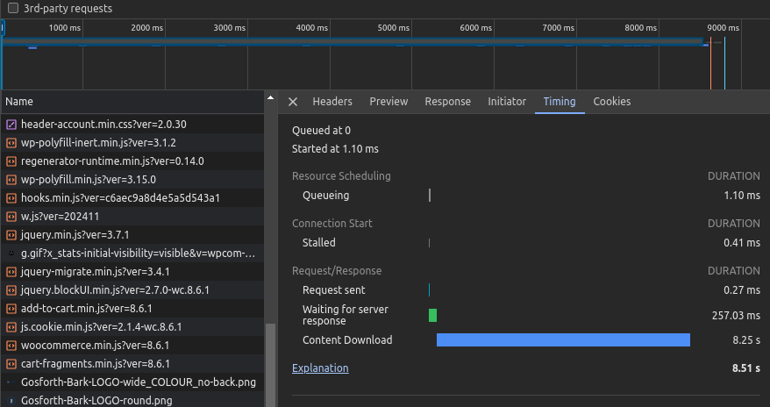Click the Queueing duration value 1.10 ms
The height and width of the screenshot is (407, 770).
pos(742,196)
